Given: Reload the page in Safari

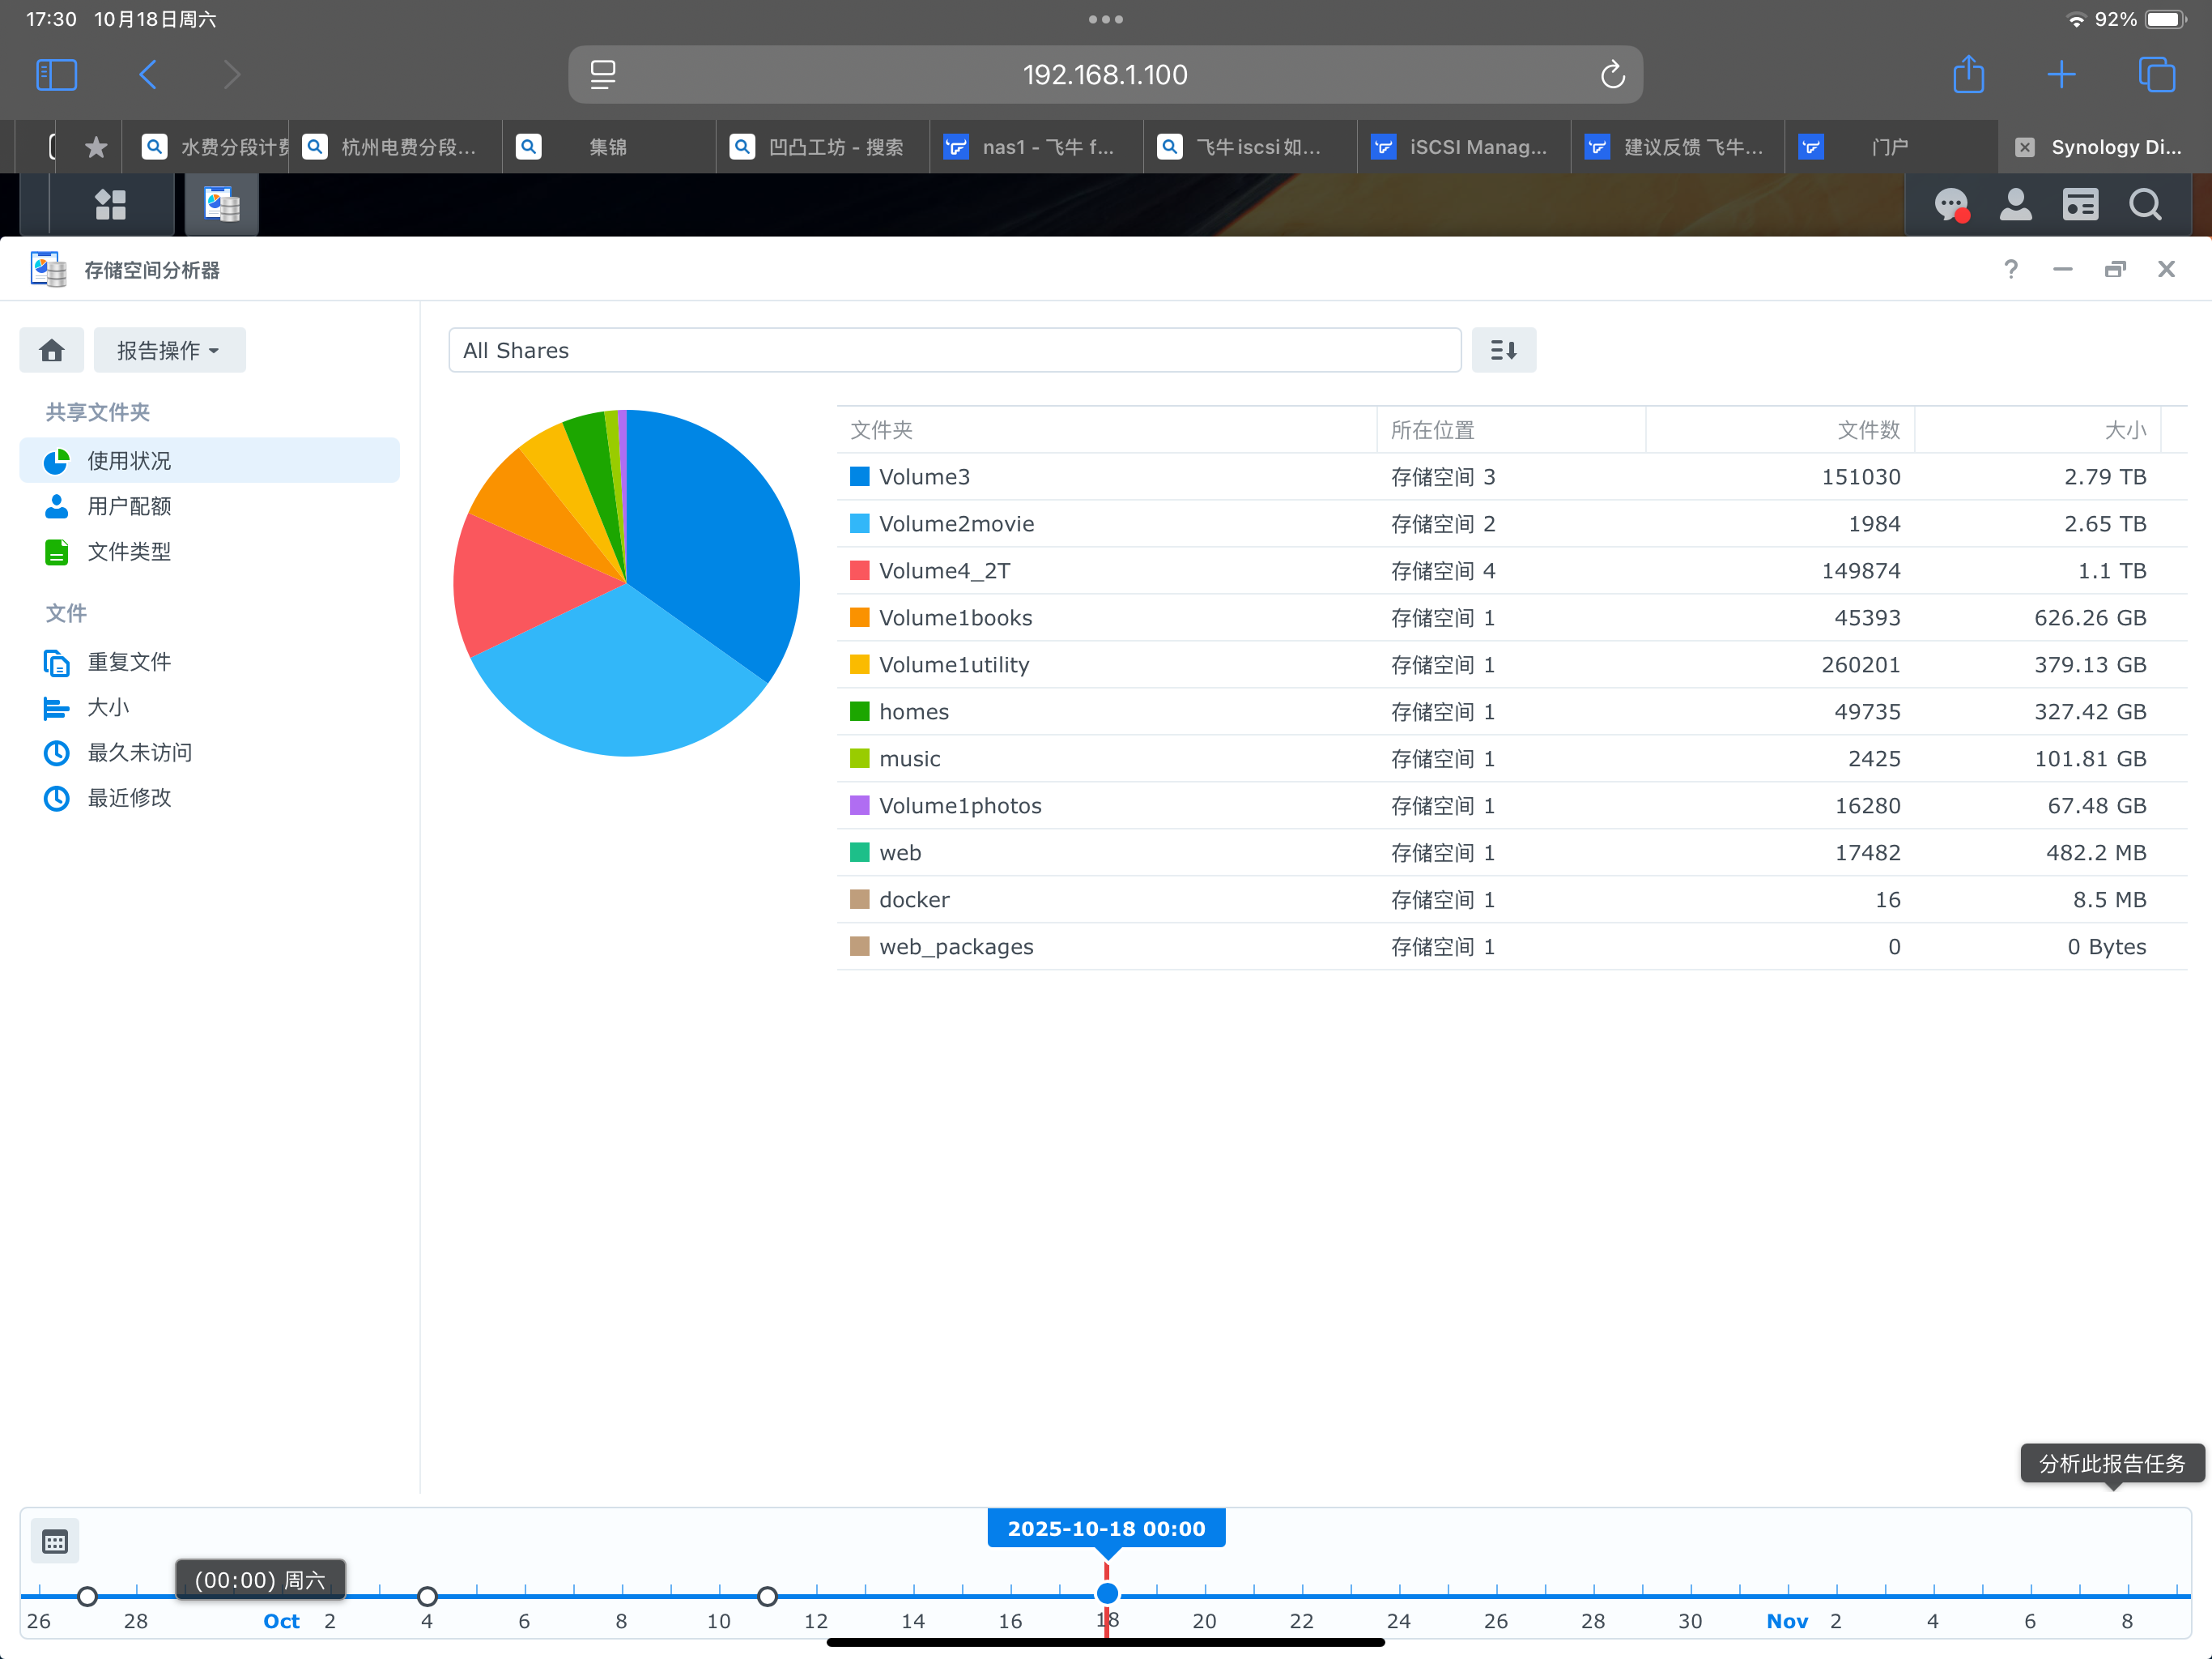Looking at the screenshot, I should pyautogui.click(x=1612, y=75).
